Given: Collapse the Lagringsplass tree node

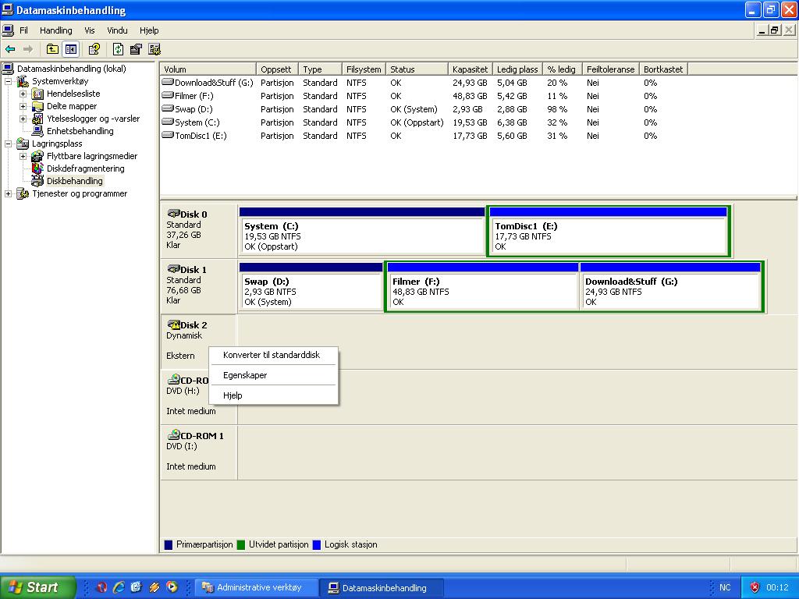Looking at the screenshot, I should click(x=9, y=144).
